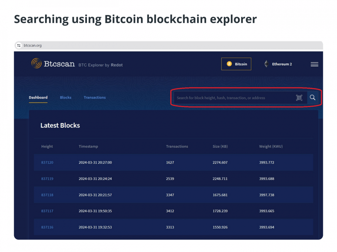Open the Dashboard tab
Viewport: 337px width, 252px height.
[38, 98]
